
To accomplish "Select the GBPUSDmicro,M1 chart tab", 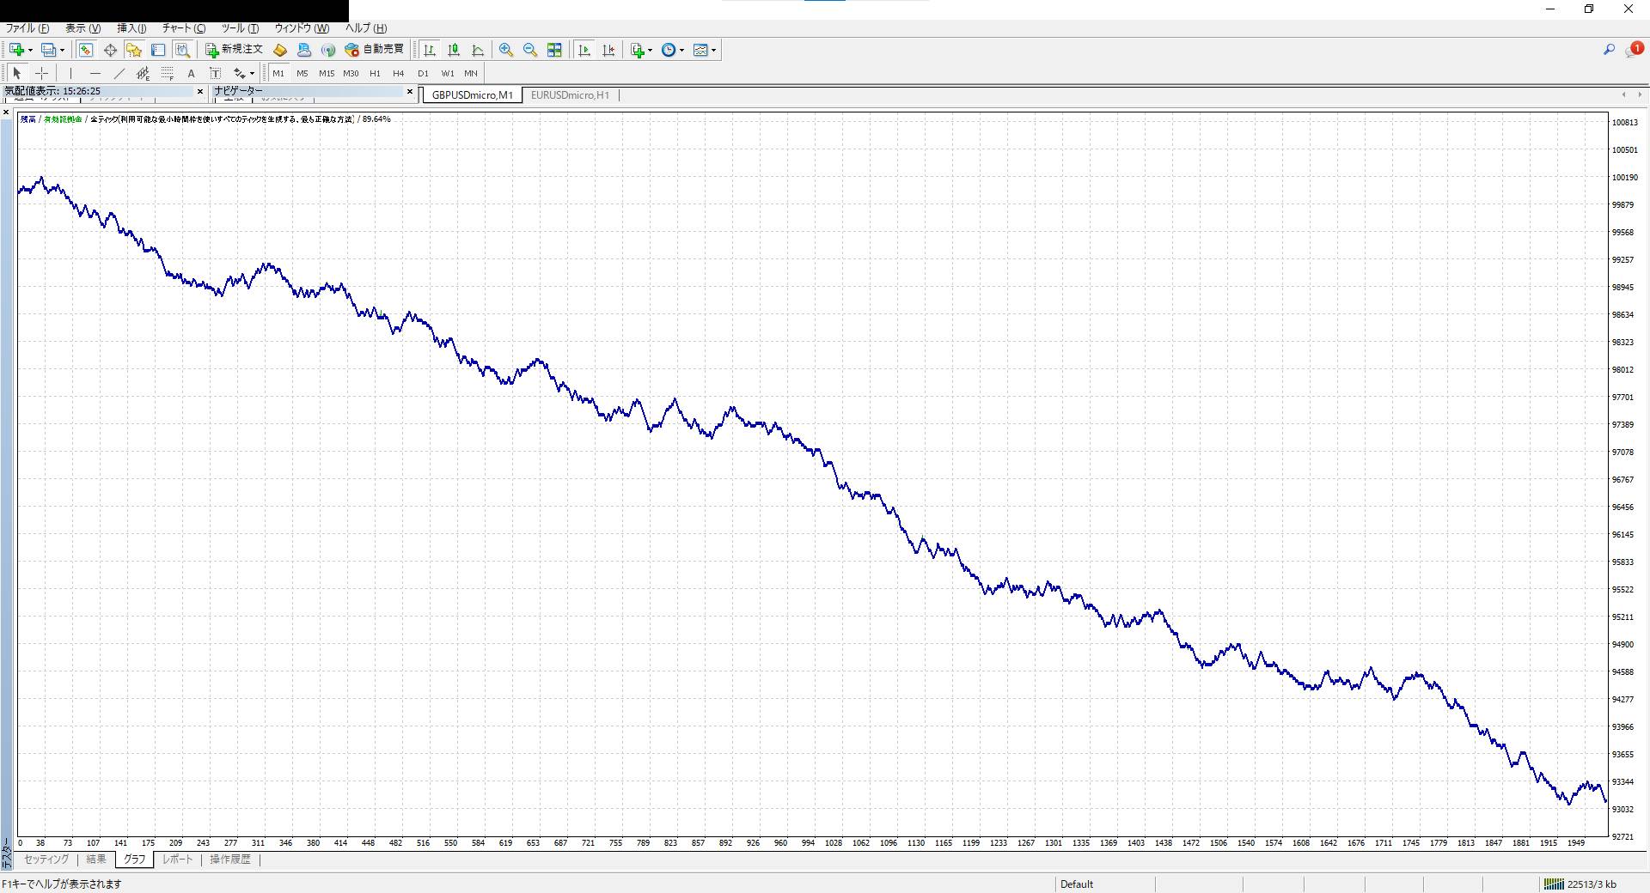I will (x=472, y=95).
